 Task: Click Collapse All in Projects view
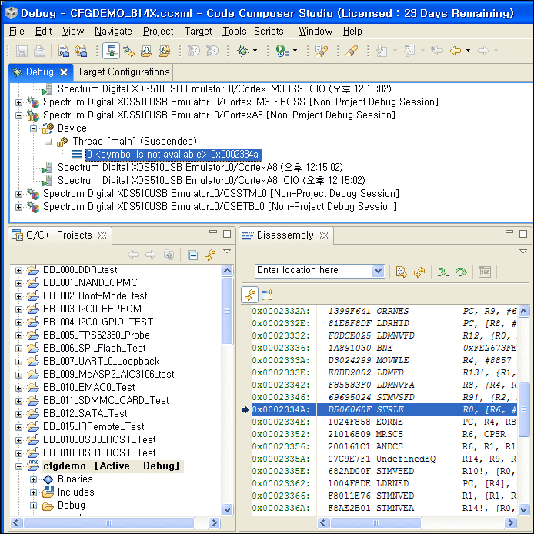coord(193,255)
